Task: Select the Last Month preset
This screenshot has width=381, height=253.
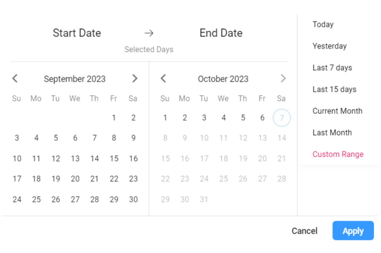Action: [x=332, y=132]
